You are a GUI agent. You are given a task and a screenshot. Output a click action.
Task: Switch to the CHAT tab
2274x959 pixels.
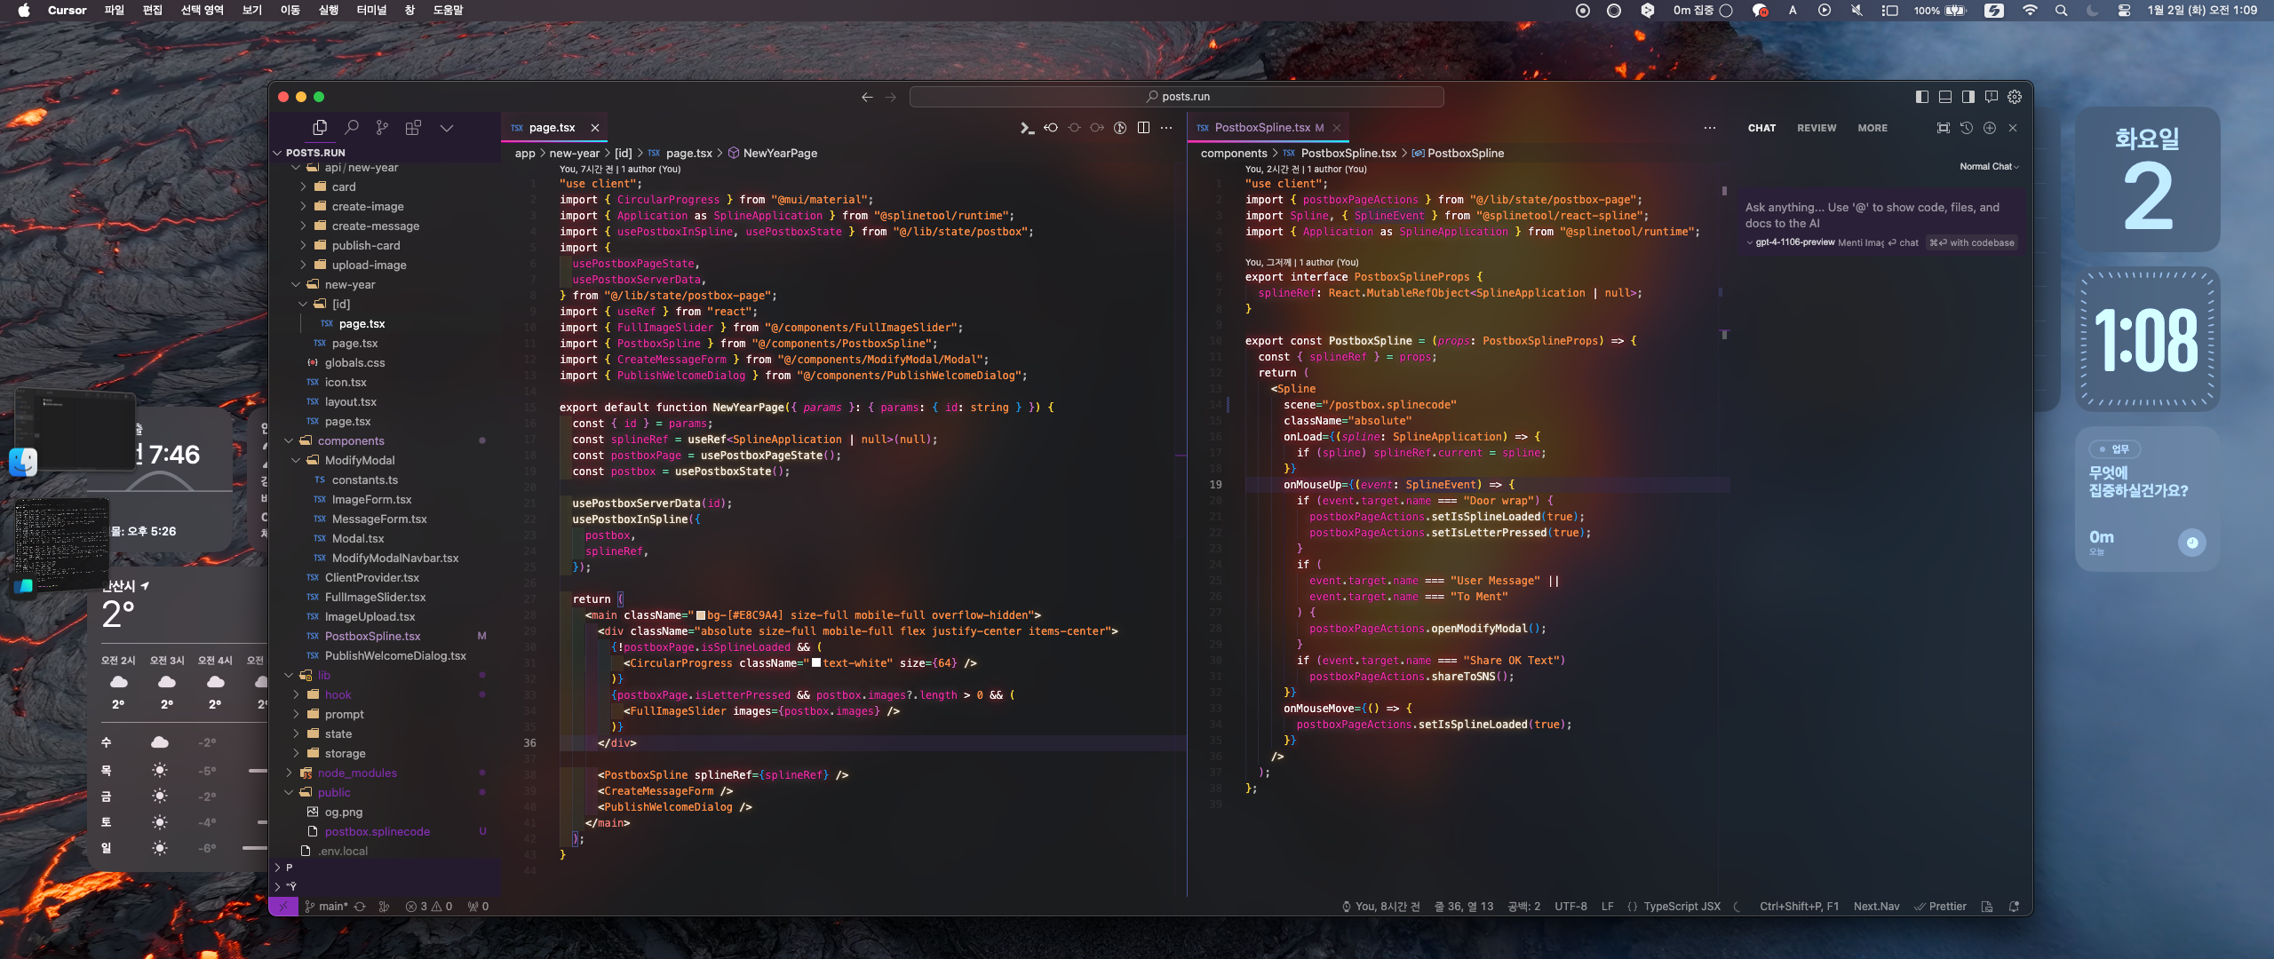click(1761, 128)
